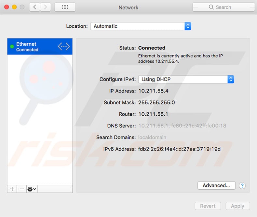Select the Ethernet service in the sidebar
The image size is (257, 217).
tap(40, 47)
